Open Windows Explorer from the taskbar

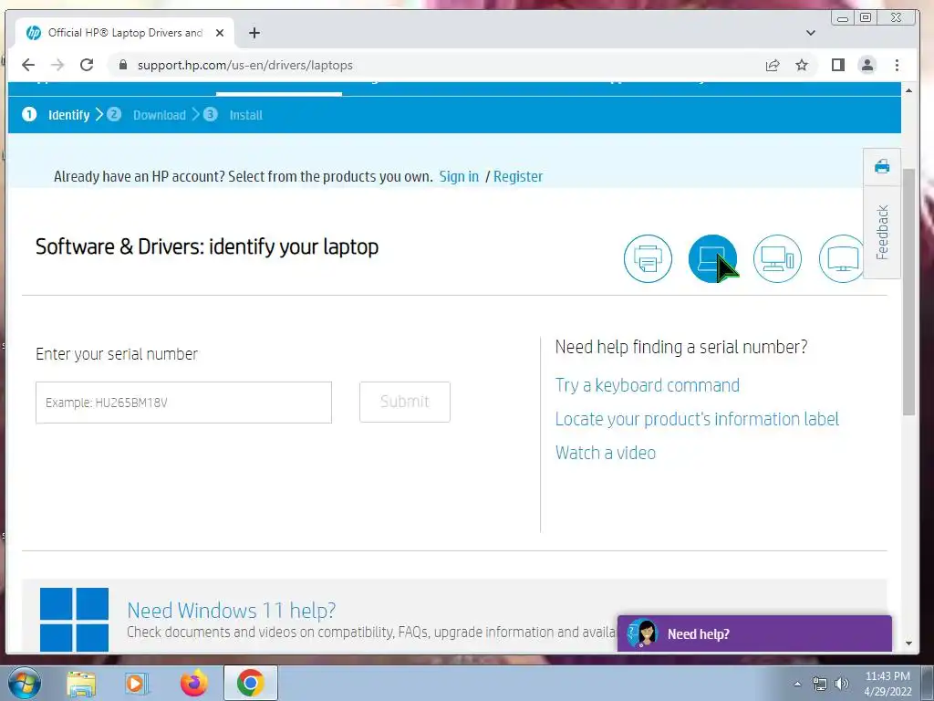(81, 683)
